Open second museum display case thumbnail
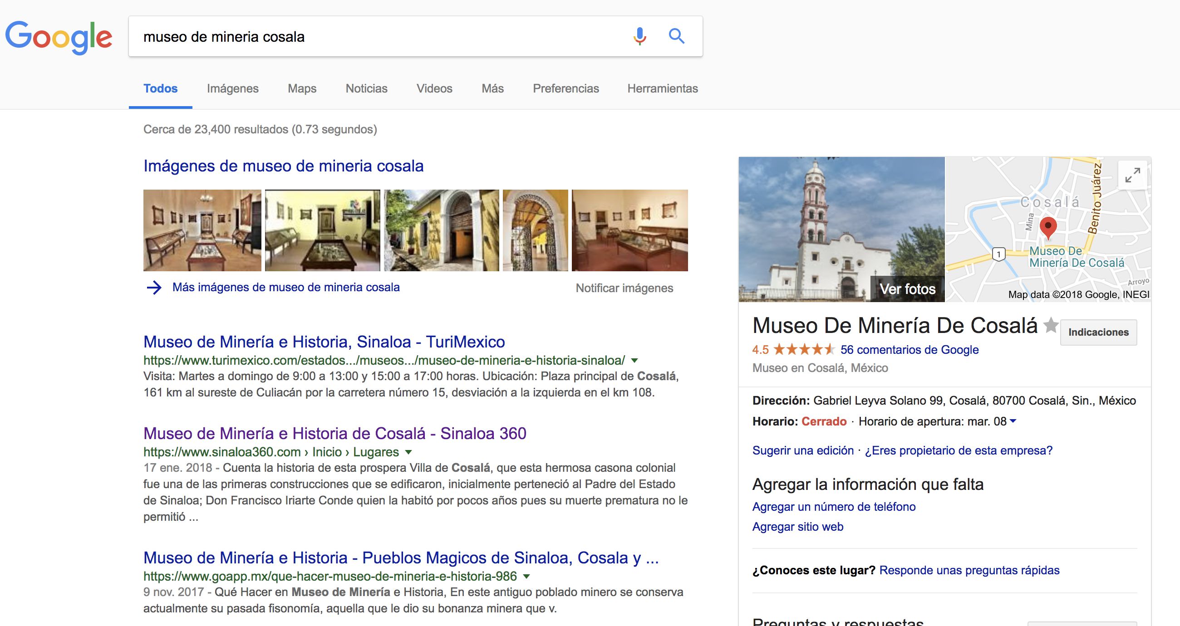The image size is (1180, 626). 323,230
